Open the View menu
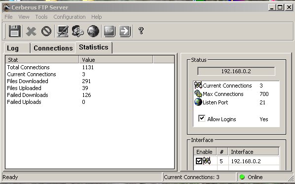The height and width of the screenshot is (184, 295). point(24,17)
